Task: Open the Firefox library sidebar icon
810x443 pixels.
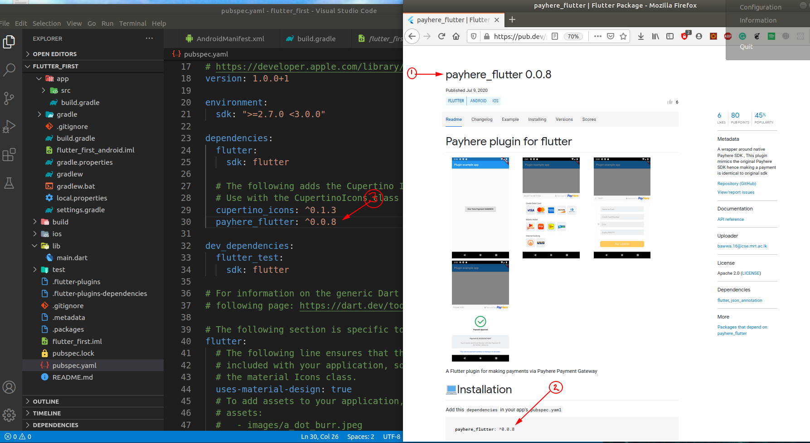Action: click(655, 36)
